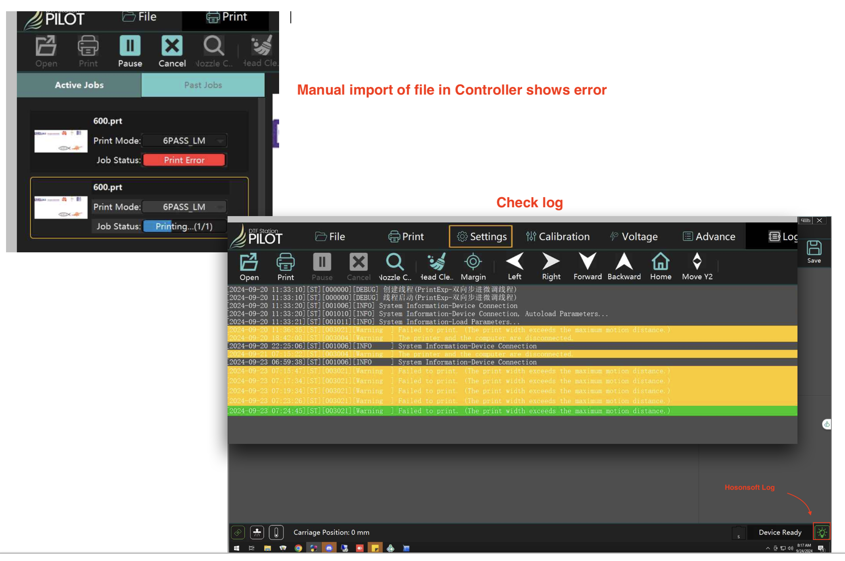The width and height of the screenshot is (845, 561).
Task: Open the notification center icon
Action: (821, 549)
